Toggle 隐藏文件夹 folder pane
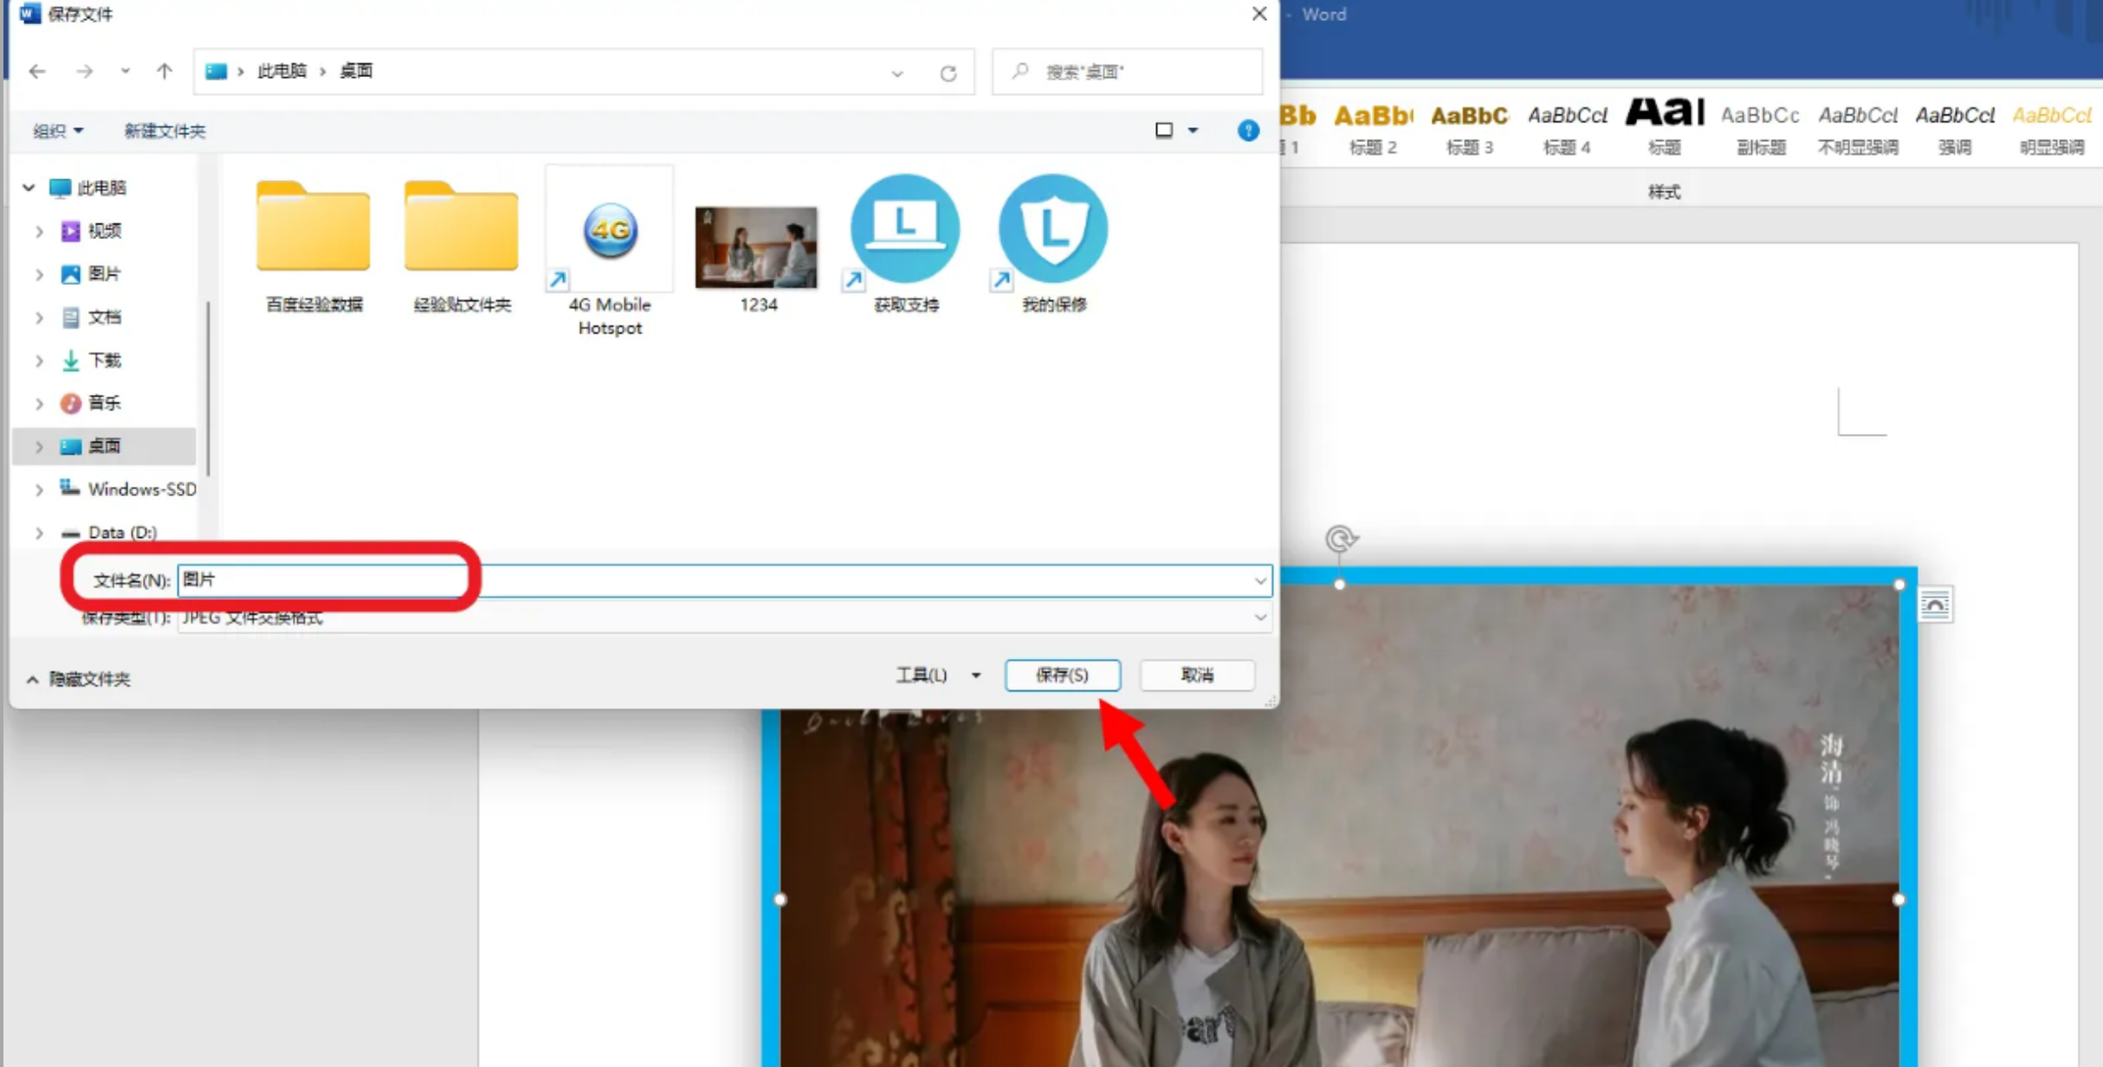Image resolution: width=2103 pixels, height=1067 pixels. tap(80, 679)
